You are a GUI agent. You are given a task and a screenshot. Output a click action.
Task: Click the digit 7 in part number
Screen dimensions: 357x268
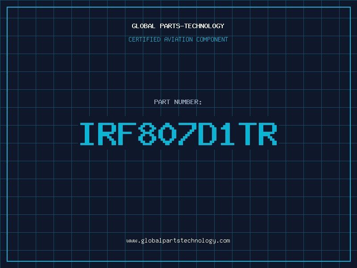coord(187,134)
